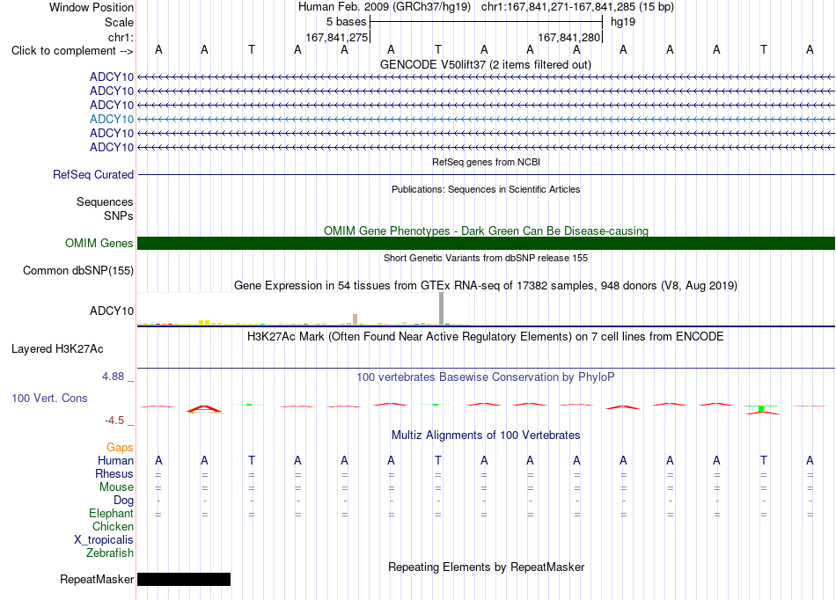
Task: Select the X_tropicalis alignment row label
Action: (104, 540)
